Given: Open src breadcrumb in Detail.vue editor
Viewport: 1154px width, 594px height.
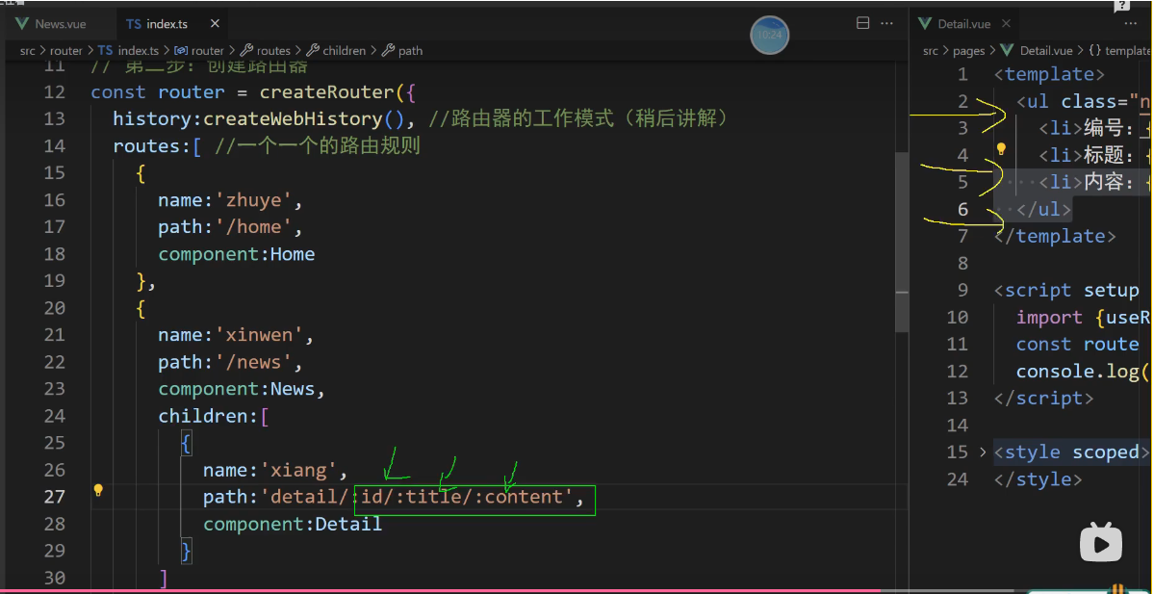Looking at the screenshot, I should (931, 51).
